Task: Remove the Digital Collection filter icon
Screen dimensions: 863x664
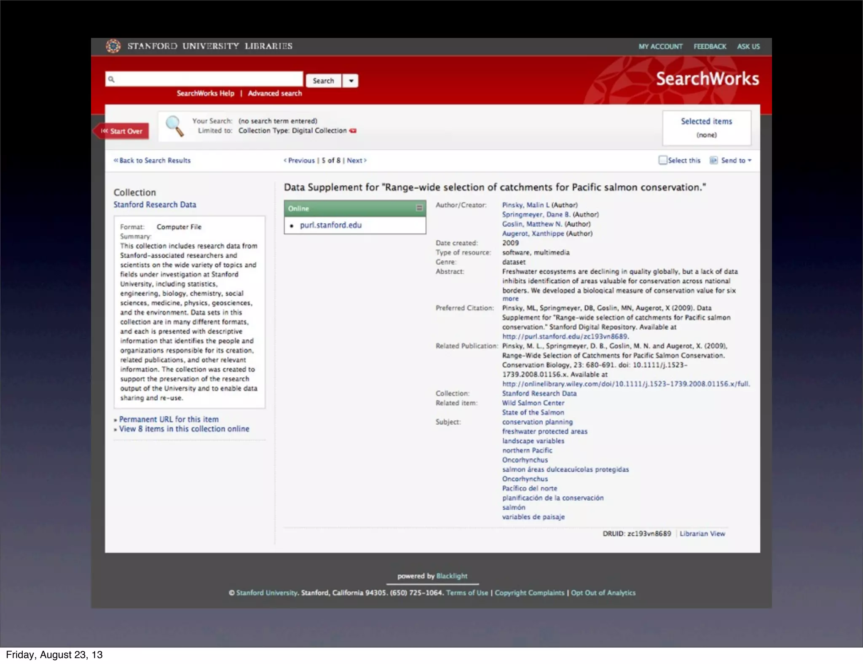Action: [353, 131]
